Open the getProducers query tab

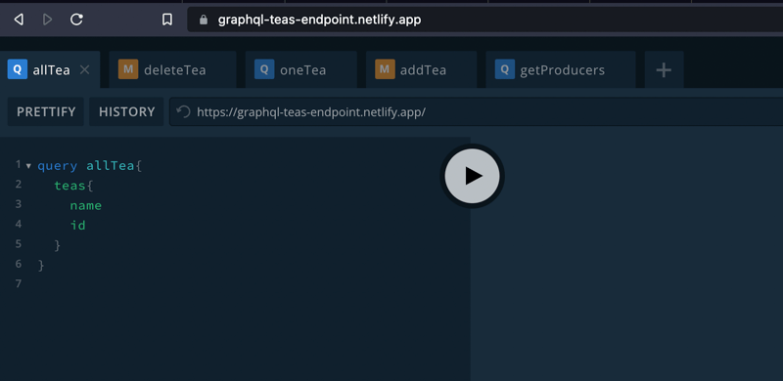[561, 69]
